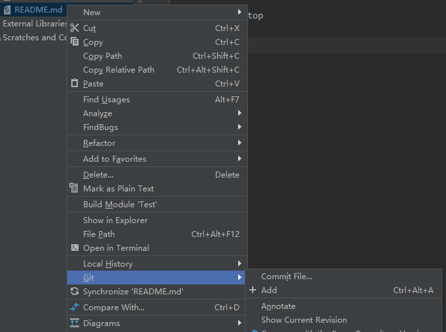Click the 'top' text in editor
Viewport: 446px width, 332px height.
(x=255, y=16)
